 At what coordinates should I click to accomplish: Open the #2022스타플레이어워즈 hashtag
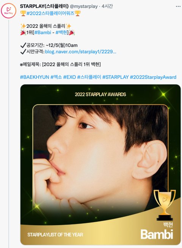(50, 13)
